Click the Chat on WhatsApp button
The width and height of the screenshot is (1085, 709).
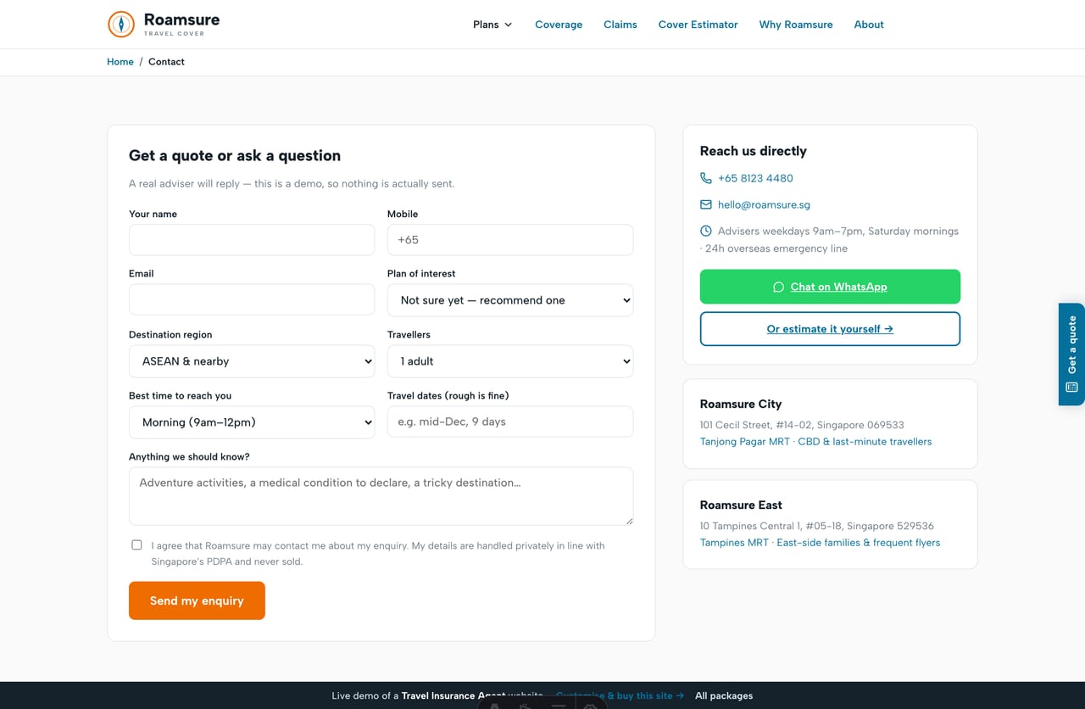pyautogui.click(x=830, y=287)
